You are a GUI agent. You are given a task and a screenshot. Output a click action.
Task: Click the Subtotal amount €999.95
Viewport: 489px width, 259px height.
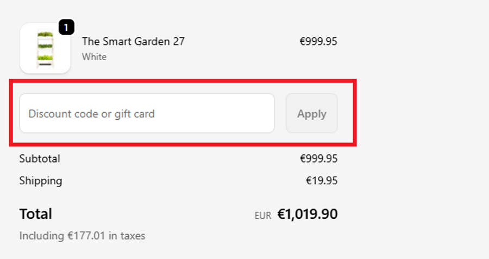point(318,159)
